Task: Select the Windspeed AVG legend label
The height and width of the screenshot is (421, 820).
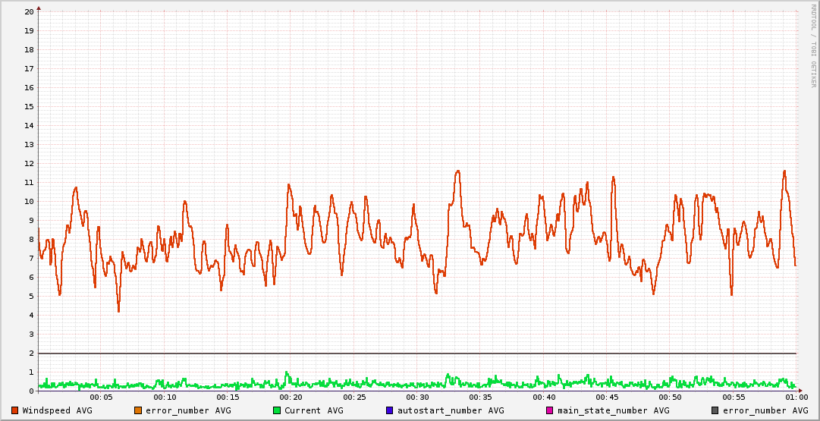Action: (57, 410)
